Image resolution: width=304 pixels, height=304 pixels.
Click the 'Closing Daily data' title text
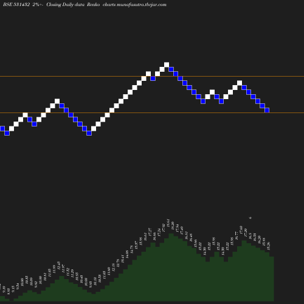pos(65,4)
